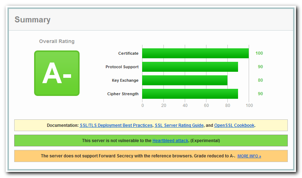Click the Documentation: label
Screen dimensions: 302x178
(63, 125)
